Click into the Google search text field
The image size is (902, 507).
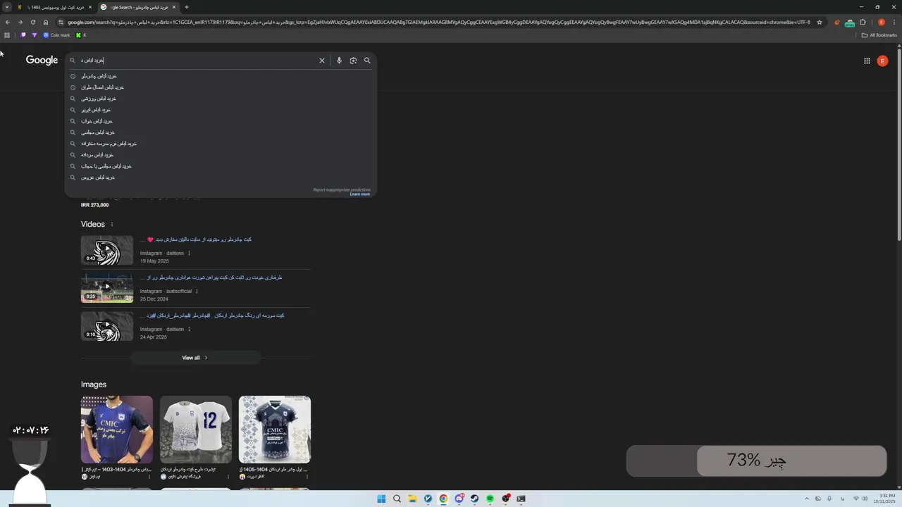[x=197, y=61]
